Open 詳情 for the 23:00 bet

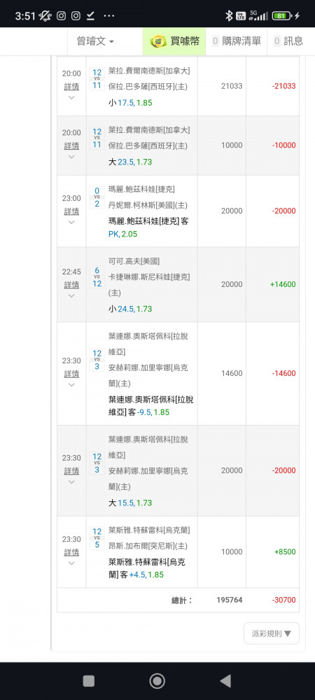[71, 211]
